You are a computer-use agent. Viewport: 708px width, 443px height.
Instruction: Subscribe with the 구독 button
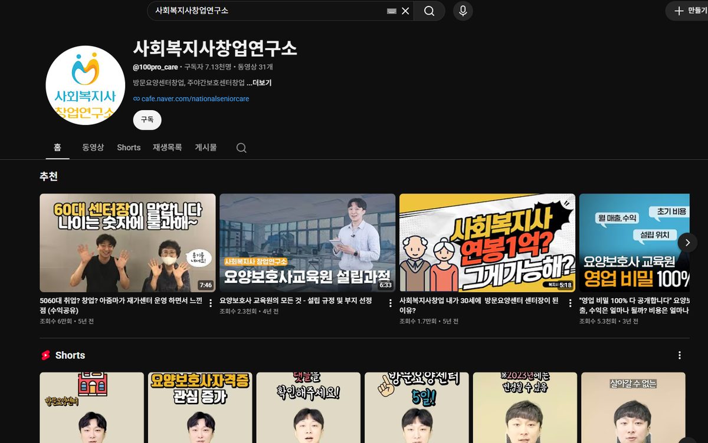(x=147, y=119)
